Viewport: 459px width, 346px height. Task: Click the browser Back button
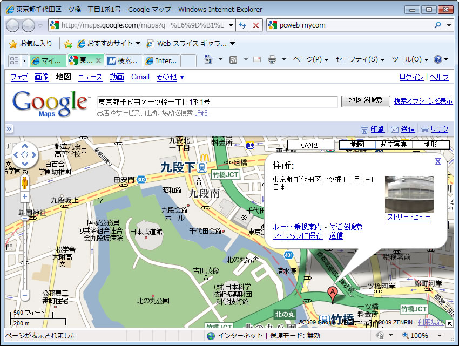12,25
